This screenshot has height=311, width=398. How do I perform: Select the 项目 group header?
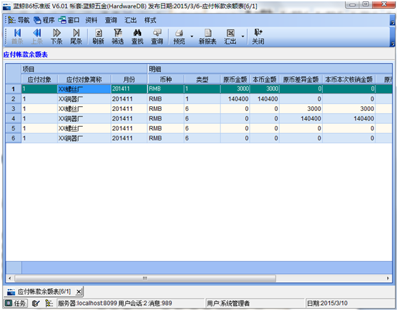point(84,69)
